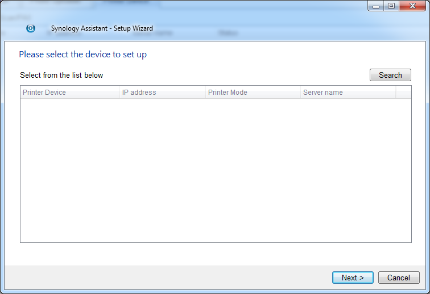Cancel the Setup Wizard

[x=399, y=278]
